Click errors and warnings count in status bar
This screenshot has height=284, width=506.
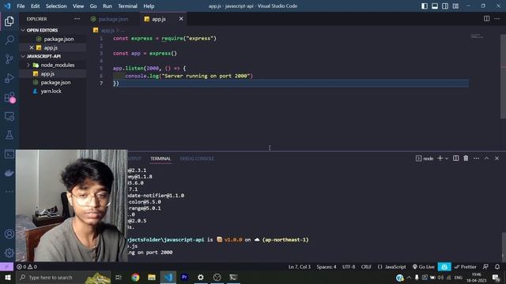click(26, 267)
